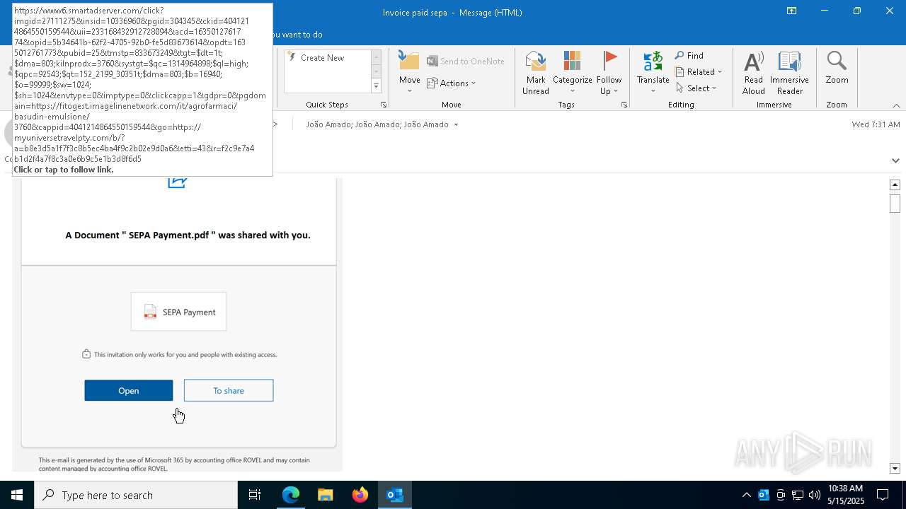
Task: Open the Related dropdown
Action: pos(699,71)
